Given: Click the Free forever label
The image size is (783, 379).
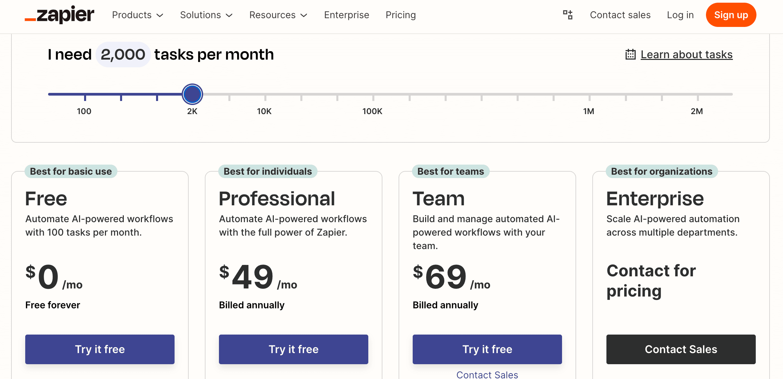Looking at the screenshot, I should (53, 305).
